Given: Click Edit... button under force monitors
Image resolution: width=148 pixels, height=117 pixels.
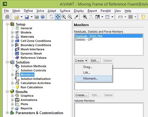Looking at the screenshot, I should 95,61.
